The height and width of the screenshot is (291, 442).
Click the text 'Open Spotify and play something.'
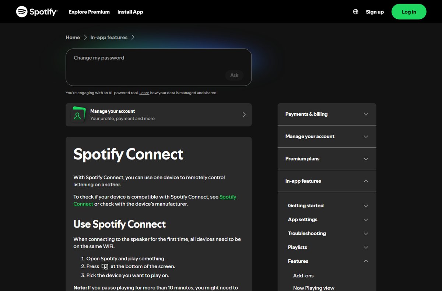126,259
